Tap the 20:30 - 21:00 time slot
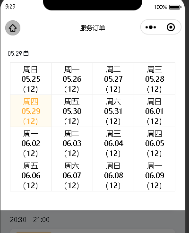The width and height of the screenshot is (189, 233). [x=30, y=220]
